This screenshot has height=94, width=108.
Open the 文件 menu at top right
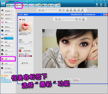click(99, 1)
